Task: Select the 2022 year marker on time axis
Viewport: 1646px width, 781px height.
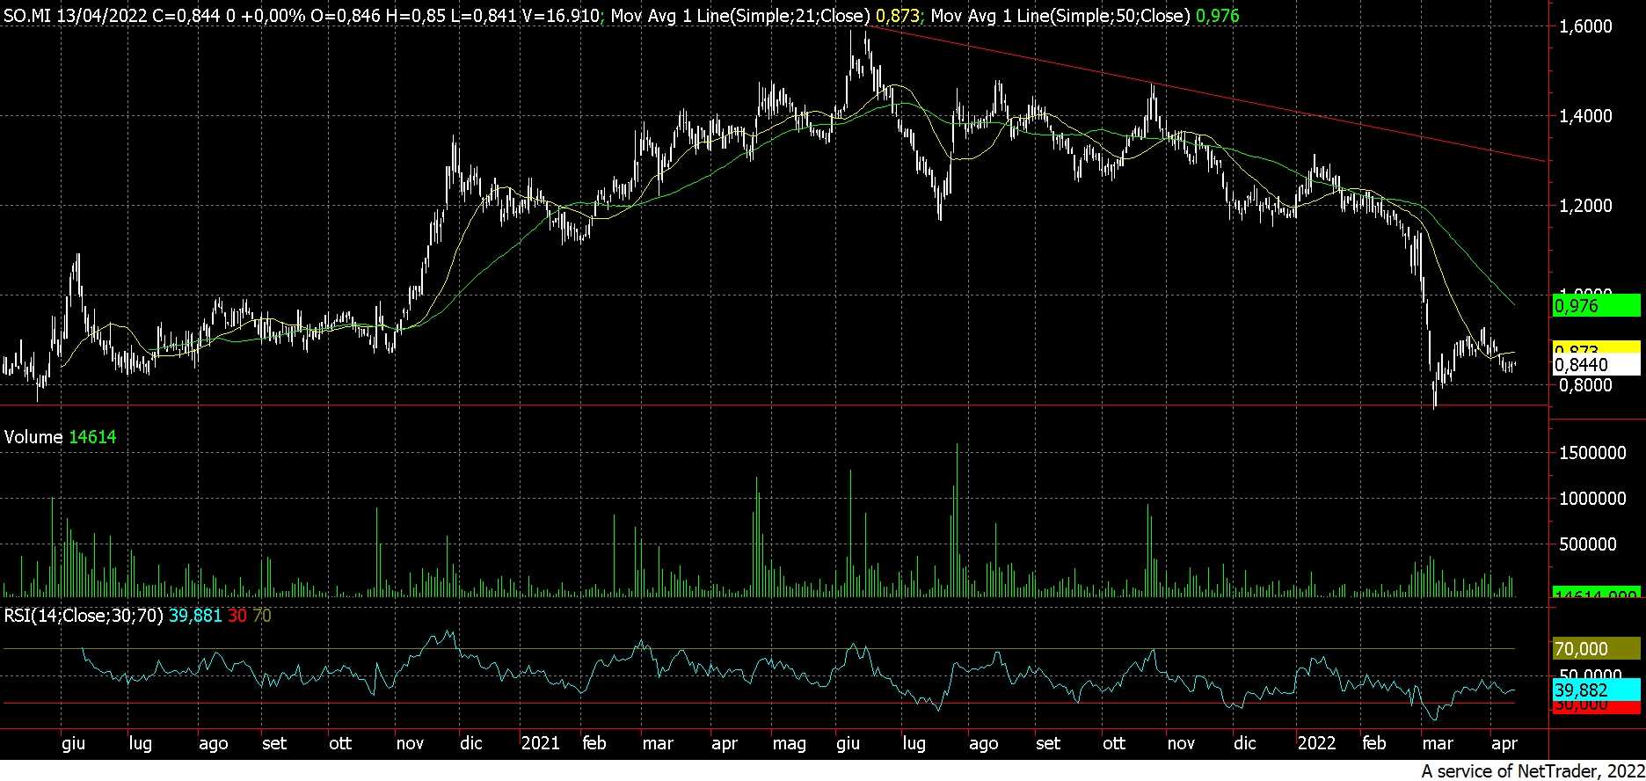Action: click(x=1316, y=743)
